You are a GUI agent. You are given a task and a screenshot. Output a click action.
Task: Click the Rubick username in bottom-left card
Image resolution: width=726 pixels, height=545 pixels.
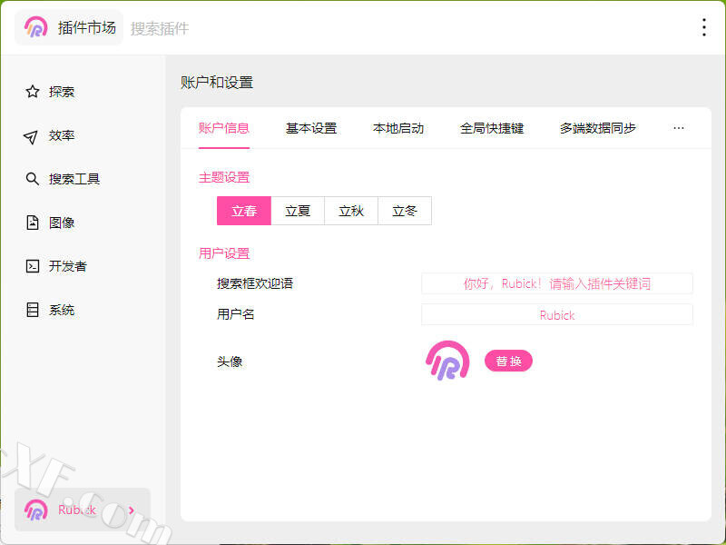[77, 510]
